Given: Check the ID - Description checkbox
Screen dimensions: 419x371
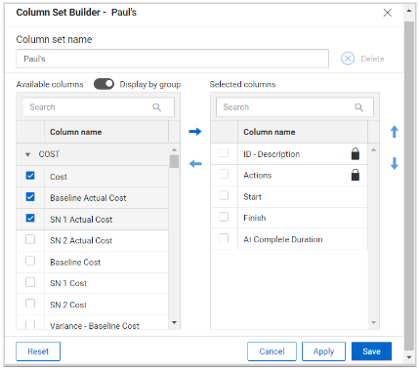Looking at the screenshot, I should [224, 153].
